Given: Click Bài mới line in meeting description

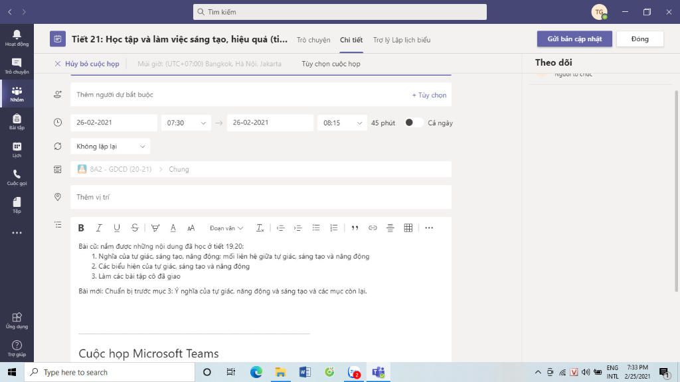Looking at the screenshot, I should [x=222, y=291].
